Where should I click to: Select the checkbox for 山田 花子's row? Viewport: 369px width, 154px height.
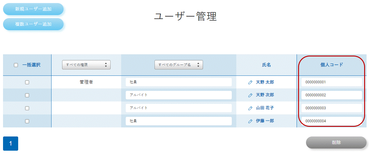point(27,108)
